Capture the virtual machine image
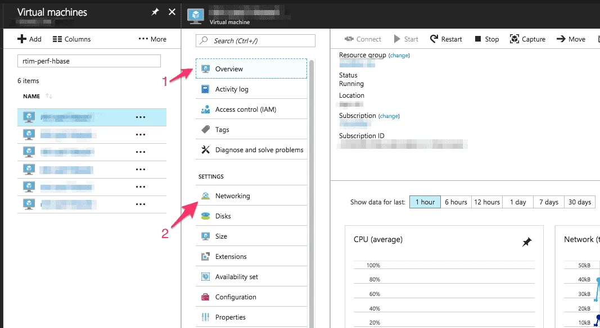 pyautogui.click(x=527, y=39)
